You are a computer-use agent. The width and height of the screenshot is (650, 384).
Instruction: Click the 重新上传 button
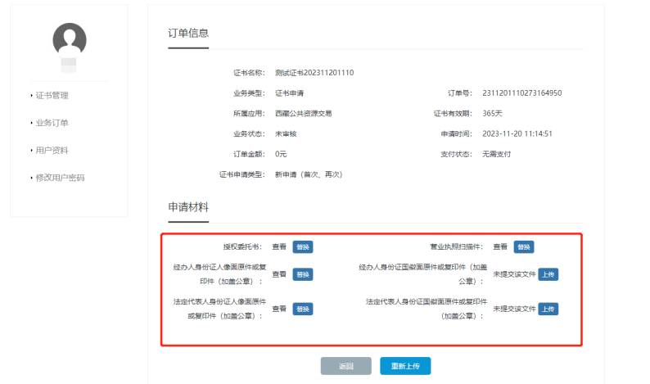(x=405, y=366)
